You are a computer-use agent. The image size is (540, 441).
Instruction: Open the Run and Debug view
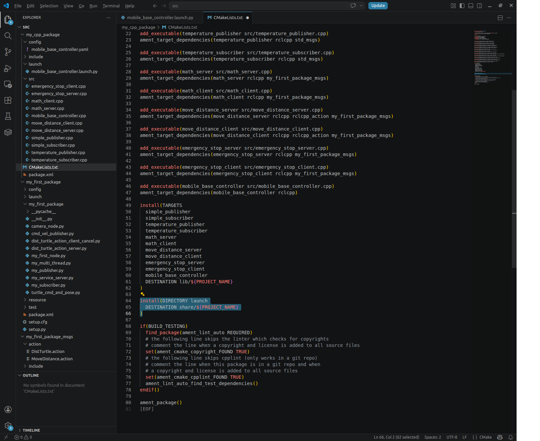click(8, 68)
